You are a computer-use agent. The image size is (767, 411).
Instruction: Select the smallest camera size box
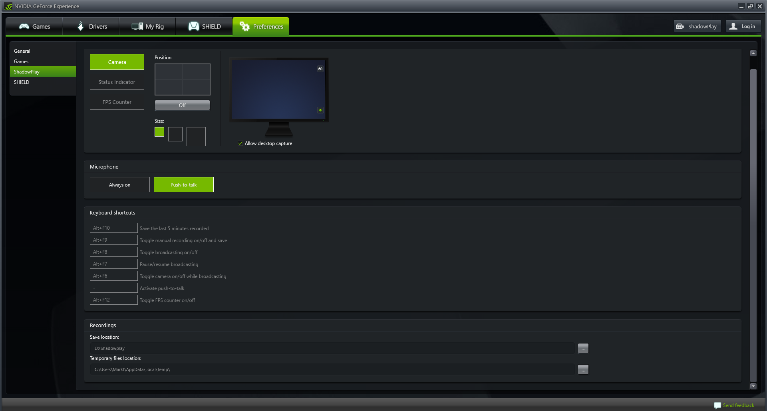(x=159, y=132)
